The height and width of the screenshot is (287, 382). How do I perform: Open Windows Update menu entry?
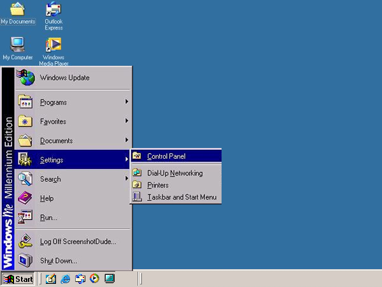point(73,78)
